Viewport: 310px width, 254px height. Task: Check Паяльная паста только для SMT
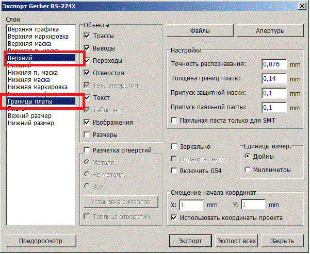tap(174, 120)
